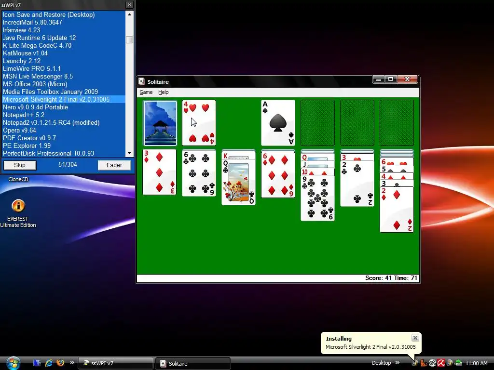Click the second empty foundation slot
Screen dimensions: 494x370
tap(317, 123)
